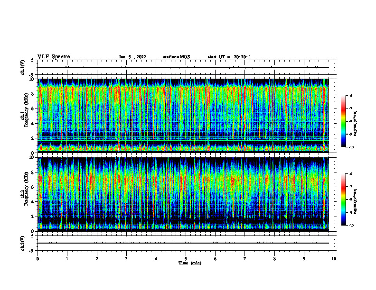The width and height of the screenshot is (376, 290).
Task: Click ch.2 frequency tick label "8"
Action: point(34,172)
